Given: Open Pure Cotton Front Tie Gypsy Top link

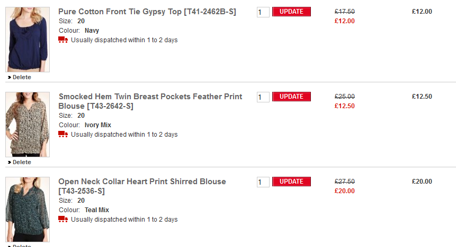Looking at the screenshot, I should click(x=147, y=12).
